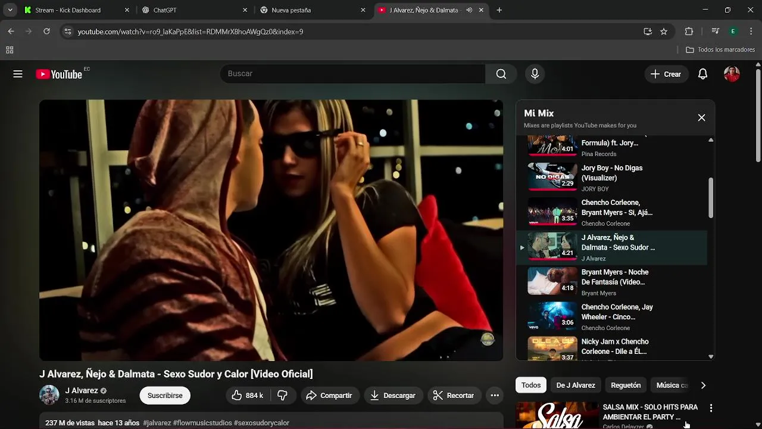Open the YouTube guide hamburger menu
Image resolution: width=762 pixels, height=429 pixels.
pos(18,74)
